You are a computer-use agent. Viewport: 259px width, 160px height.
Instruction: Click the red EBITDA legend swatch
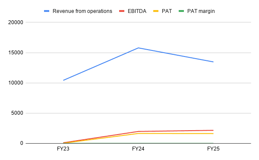coord(122,11)
